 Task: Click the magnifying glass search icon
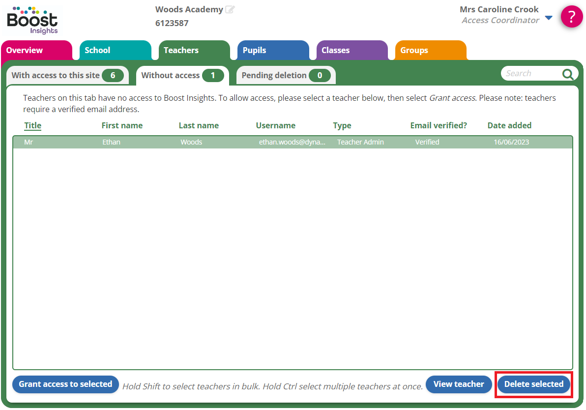568,74
